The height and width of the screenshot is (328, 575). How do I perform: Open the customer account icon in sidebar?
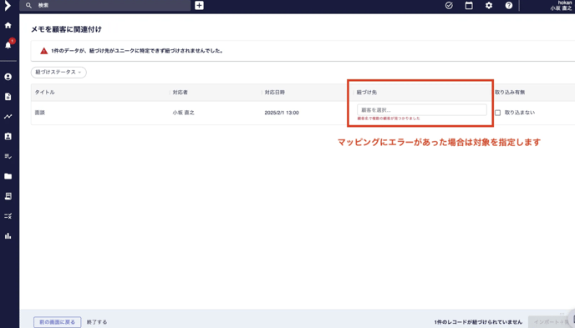click(8, 77)
